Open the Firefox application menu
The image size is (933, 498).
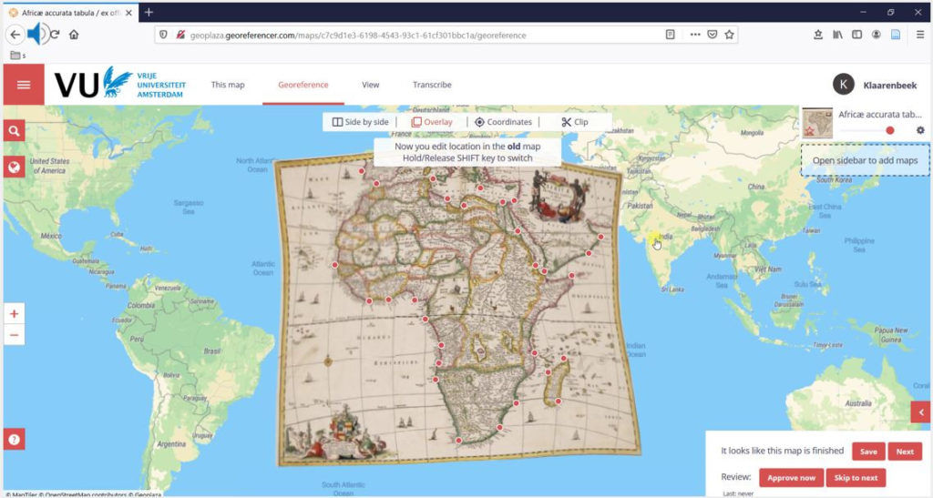[x=920, y=35]
